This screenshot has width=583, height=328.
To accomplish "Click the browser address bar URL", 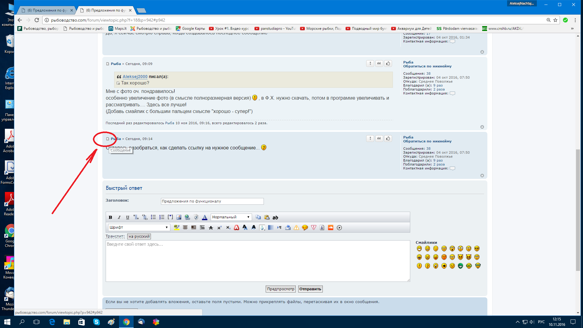I will 108,20.
